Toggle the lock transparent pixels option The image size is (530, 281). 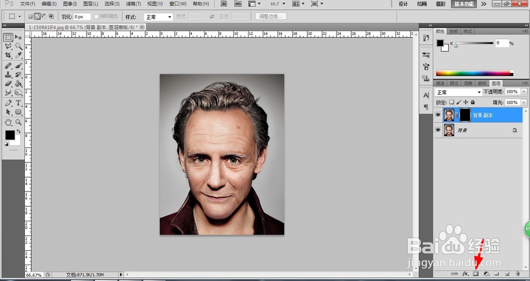click(452, 102)
